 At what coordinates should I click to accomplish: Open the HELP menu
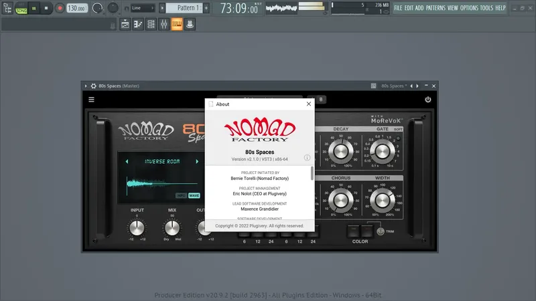[500, 8]
